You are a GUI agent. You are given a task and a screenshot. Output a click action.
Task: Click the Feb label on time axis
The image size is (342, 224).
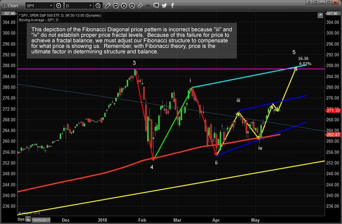(x=142, y=220)
